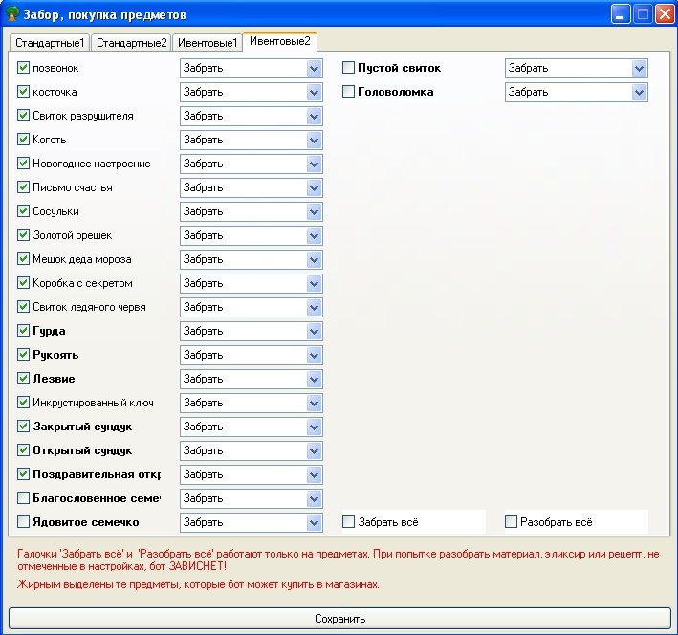The height and width of the screenshot is (635, 678).
Task: Click the Лезвие item label
Action: click(x=54, y=379)
